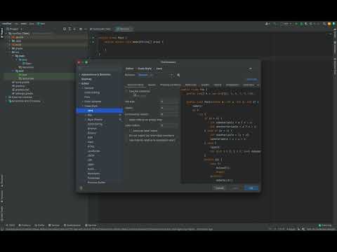Collapse the Code Style settings node
This screenshot has width=337, height=252.
pos(83,106)
